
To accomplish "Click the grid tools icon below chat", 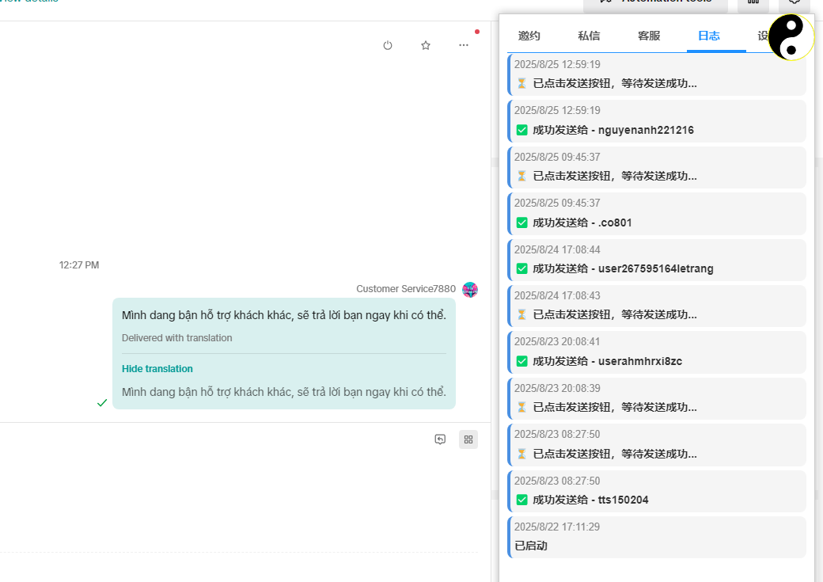I will click(468, 439).
